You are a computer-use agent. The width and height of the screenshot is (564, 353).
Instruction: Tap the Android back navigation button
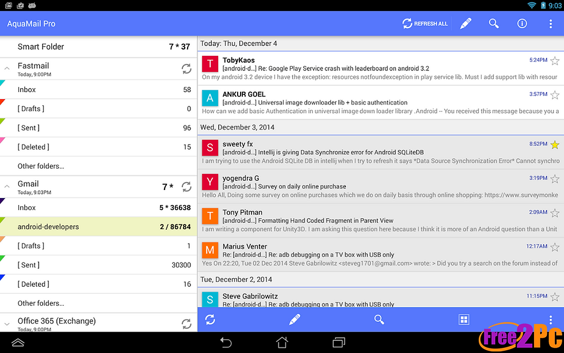pyautogui.click(x=226, y=342)
